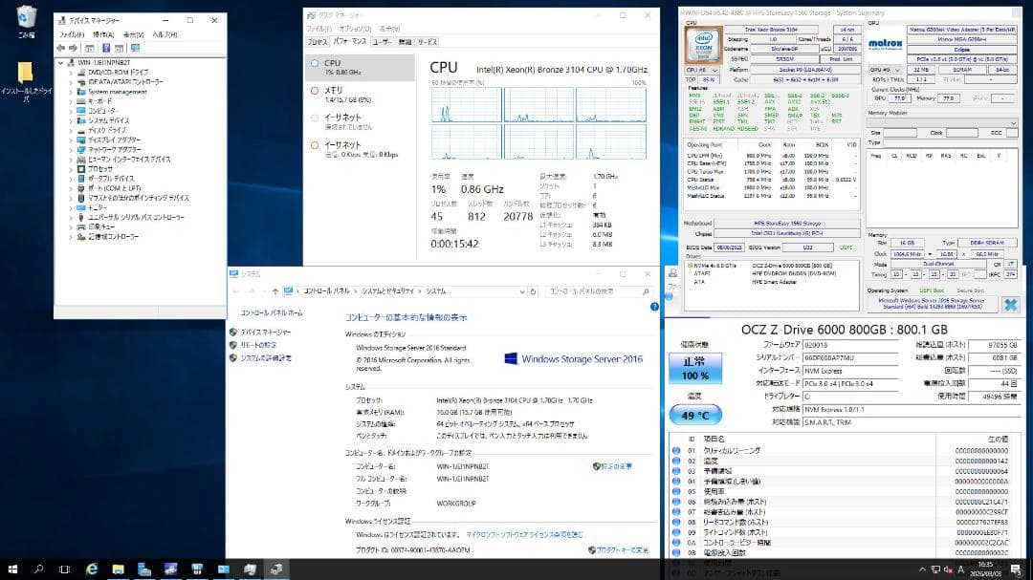Click the search magnifier in Control Panel search box
The height and width of the screenshot is (580, 1033).
pos(646,291)
